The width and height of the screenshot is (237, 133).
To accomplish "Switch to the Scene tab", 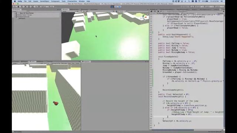I will pos(66,10).
